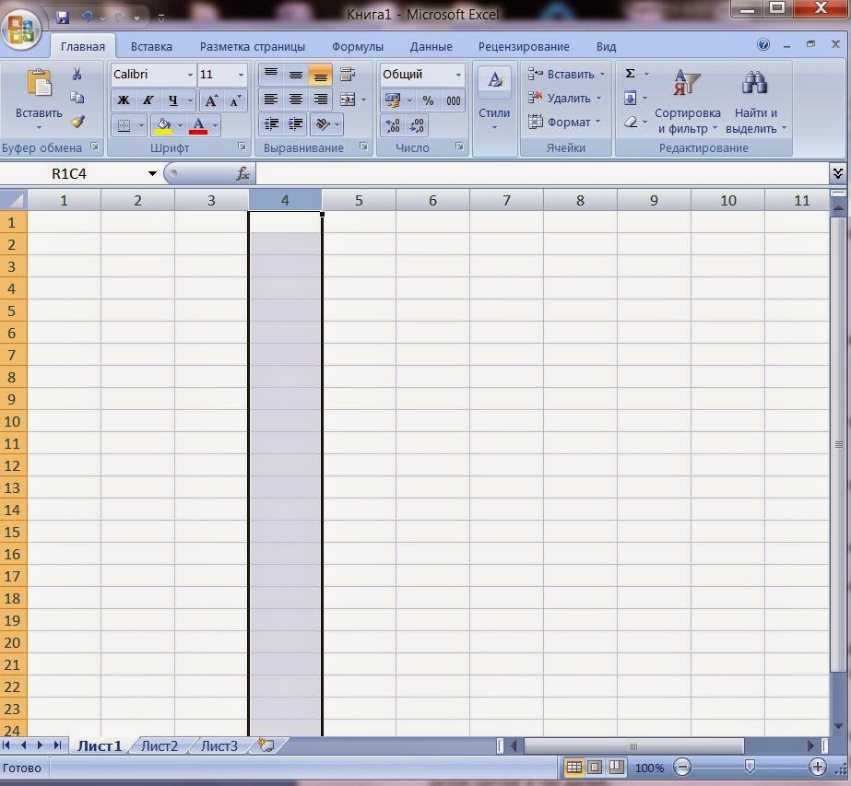
Task: Toggle wrap text icon
Action: (348, 75)
